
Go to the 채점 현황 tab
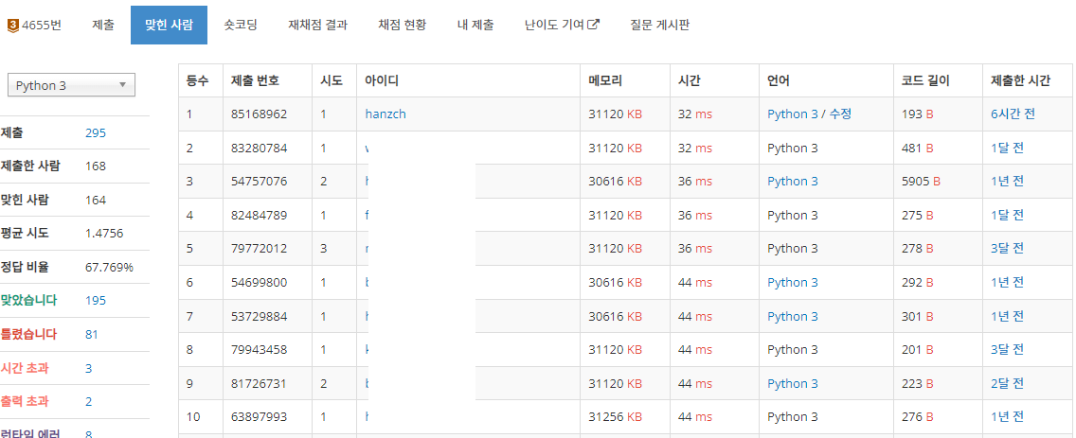click(x=403, y=26)
